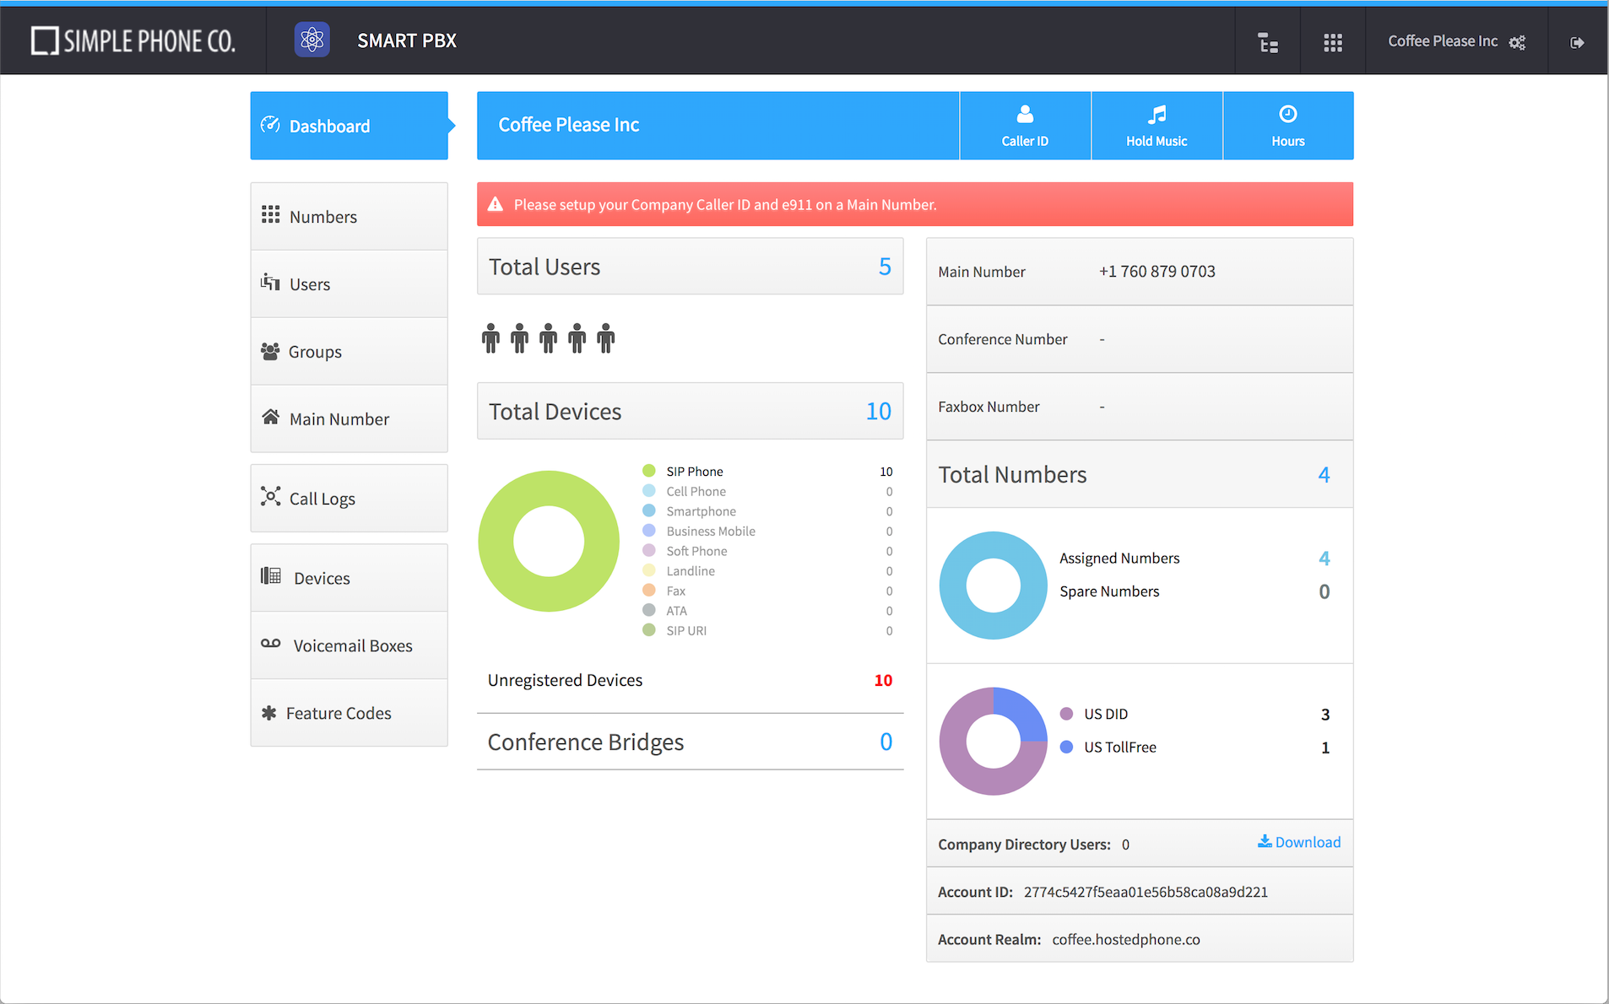Open the Users section
This screenshot has width=1609, height=1004.
[x=349, y=284]
